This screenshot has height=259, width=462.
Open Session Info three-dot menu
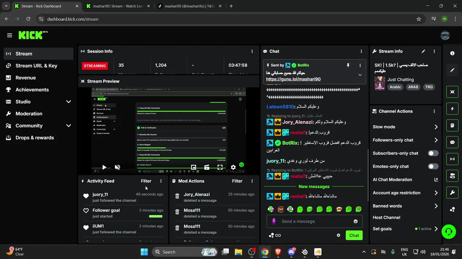pos(252,51)
